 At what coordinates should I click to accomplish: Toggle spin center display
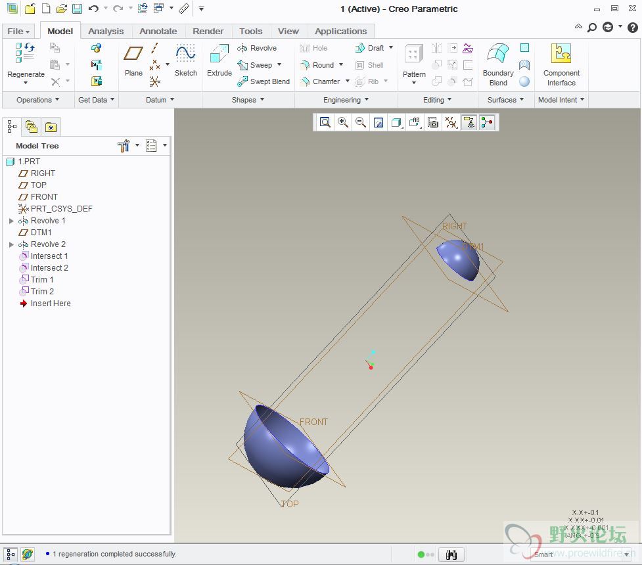[487, 122]
